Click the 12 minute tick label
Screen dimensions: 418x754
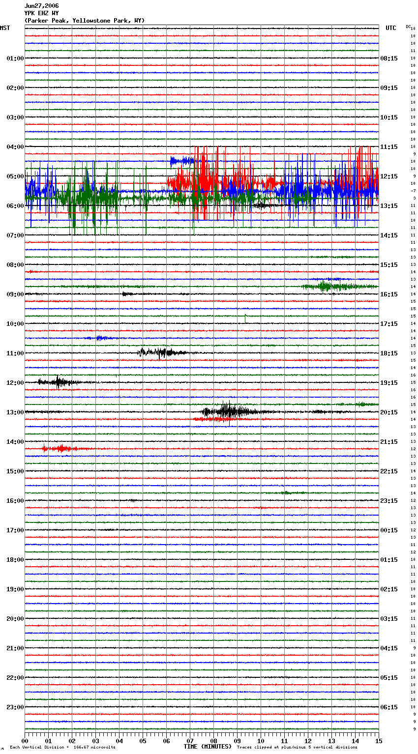point(308,741)
